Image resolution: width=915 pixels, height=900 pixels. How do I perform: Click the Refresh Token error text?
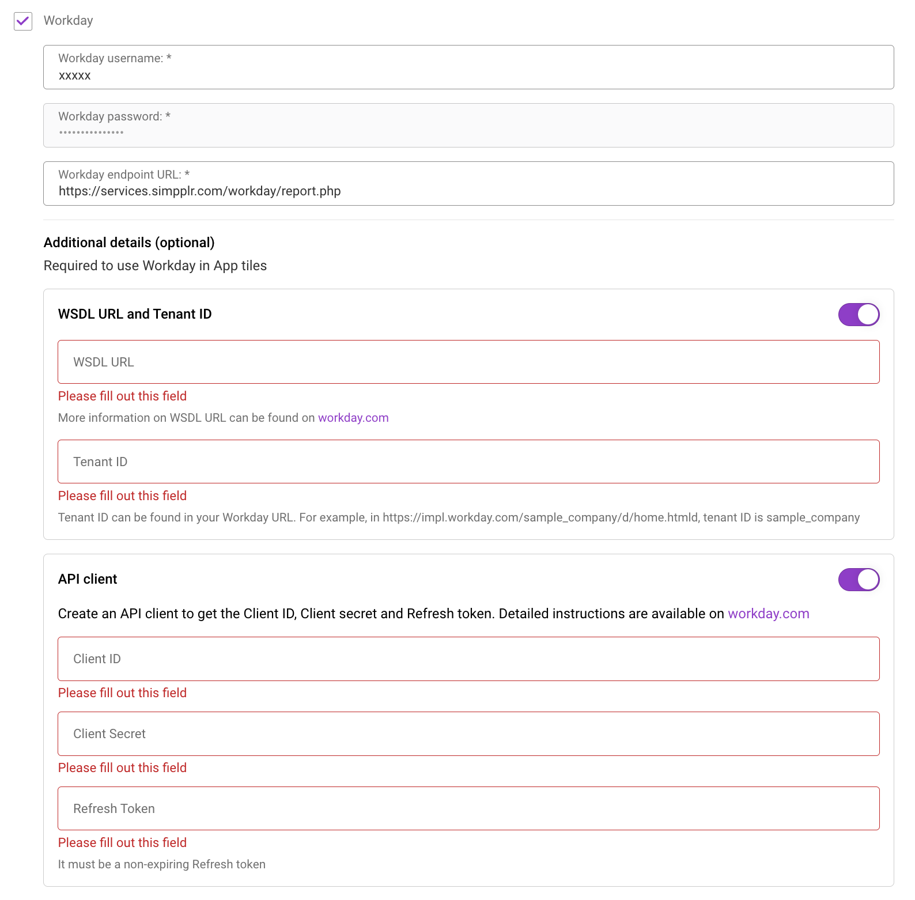point(122,842)
